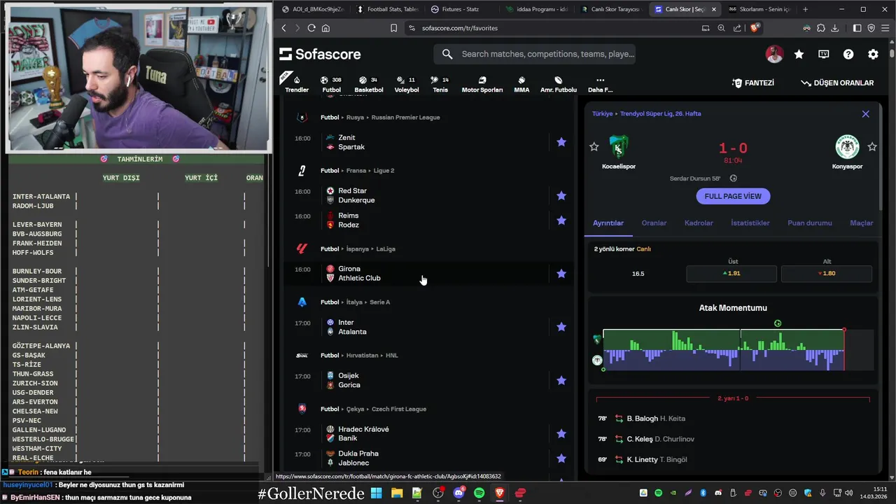The image size is (896, 504).
Task: Click the Sofascore logo
Action: coord(320,54)
